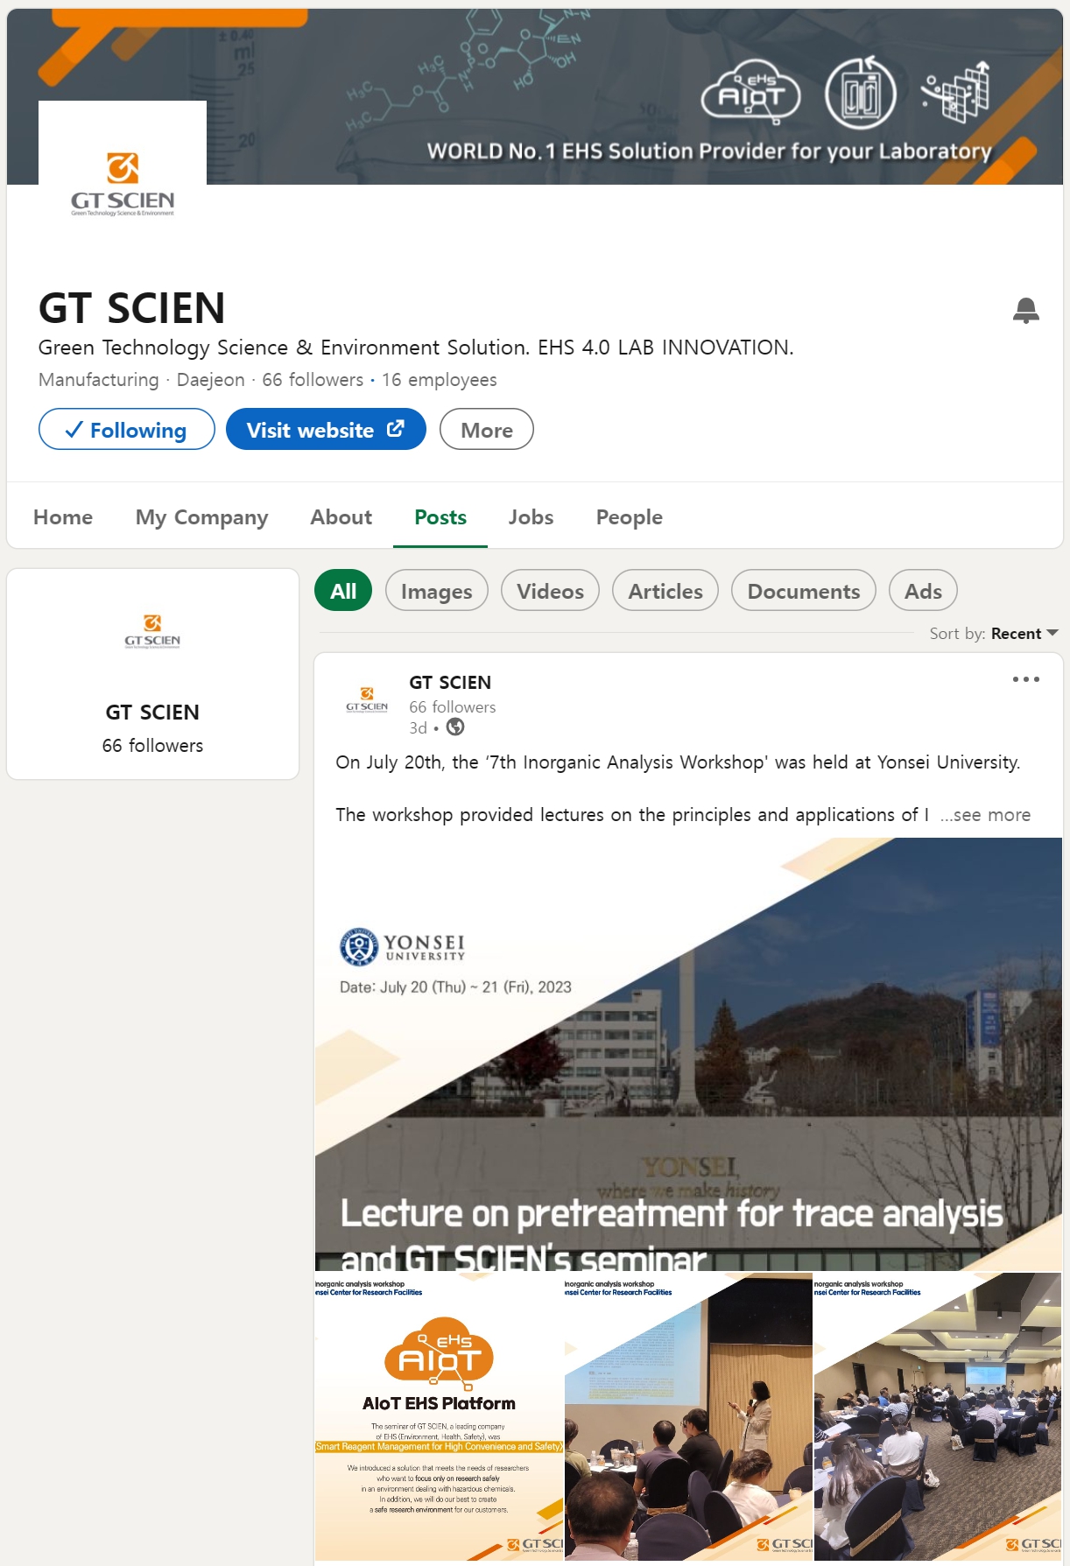Open the post's three-dot options menu
Image resolution: width=1070 pixels, height=1566 pixels.
1025,679
